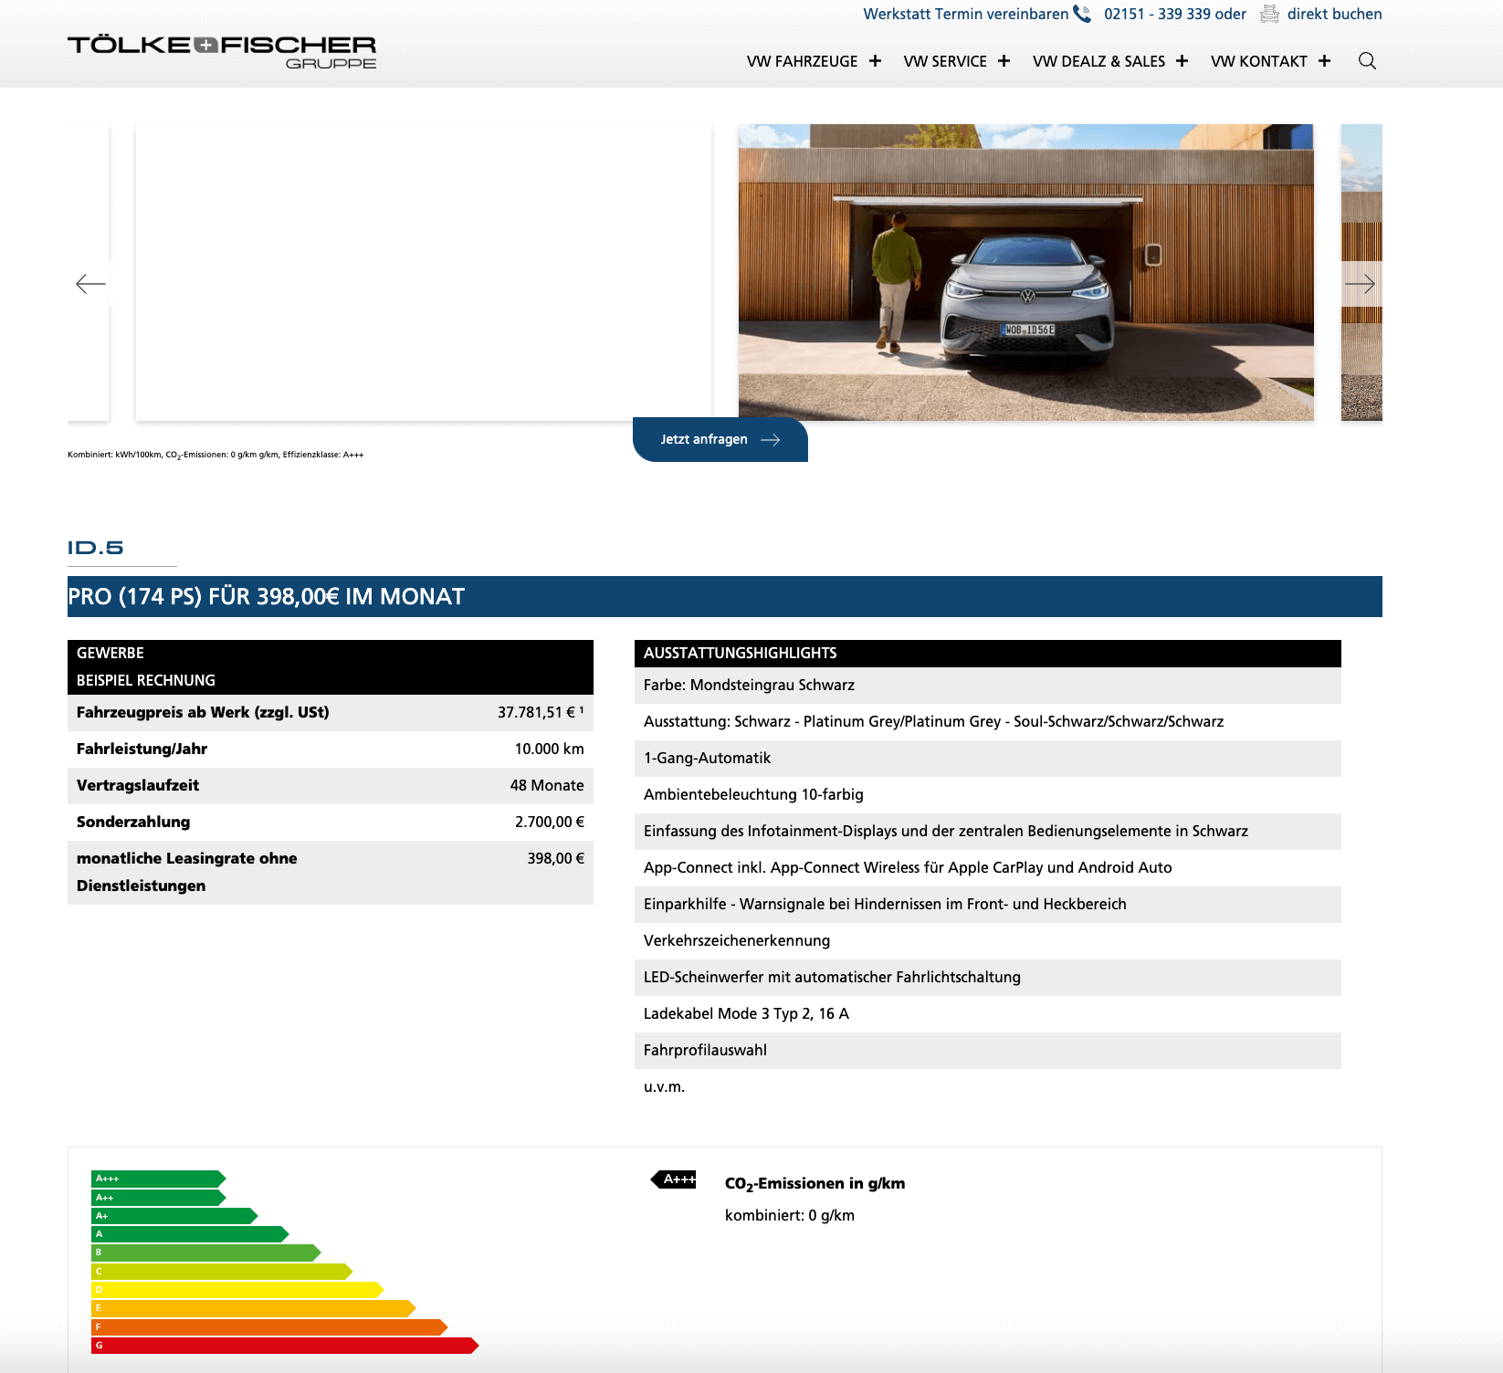The image size is (1503, 1373).
Task: Click the yellow D energy label bar
Action: (x=237, y=1290)
